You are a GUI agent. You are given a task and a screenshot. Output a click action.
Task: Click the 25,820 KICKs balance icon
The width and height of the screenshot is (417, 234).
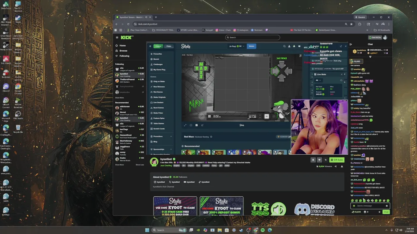pos(357,212)
